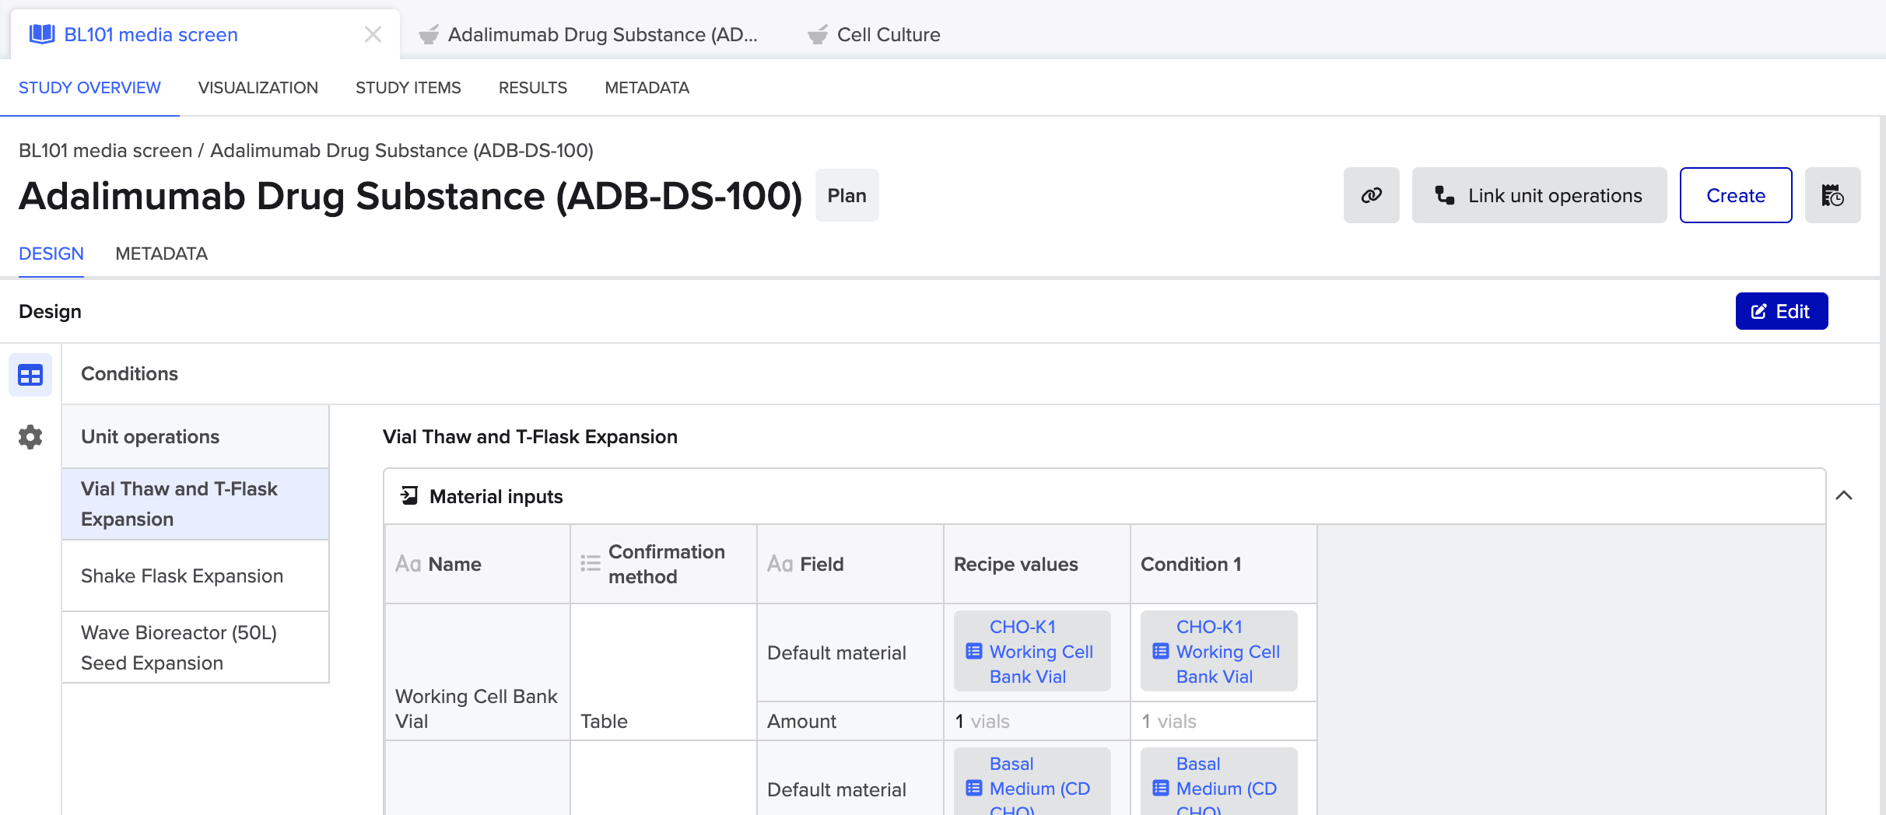Click the Material inputs heading
Image resolution: width=1886 pixels, height=815 pixels.
tap(496, 496)
